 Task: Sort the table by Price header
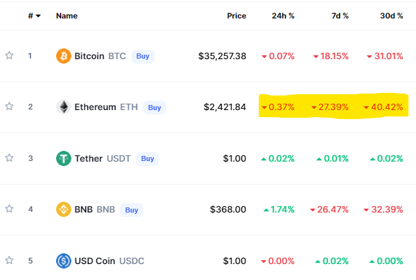(236, 16)
